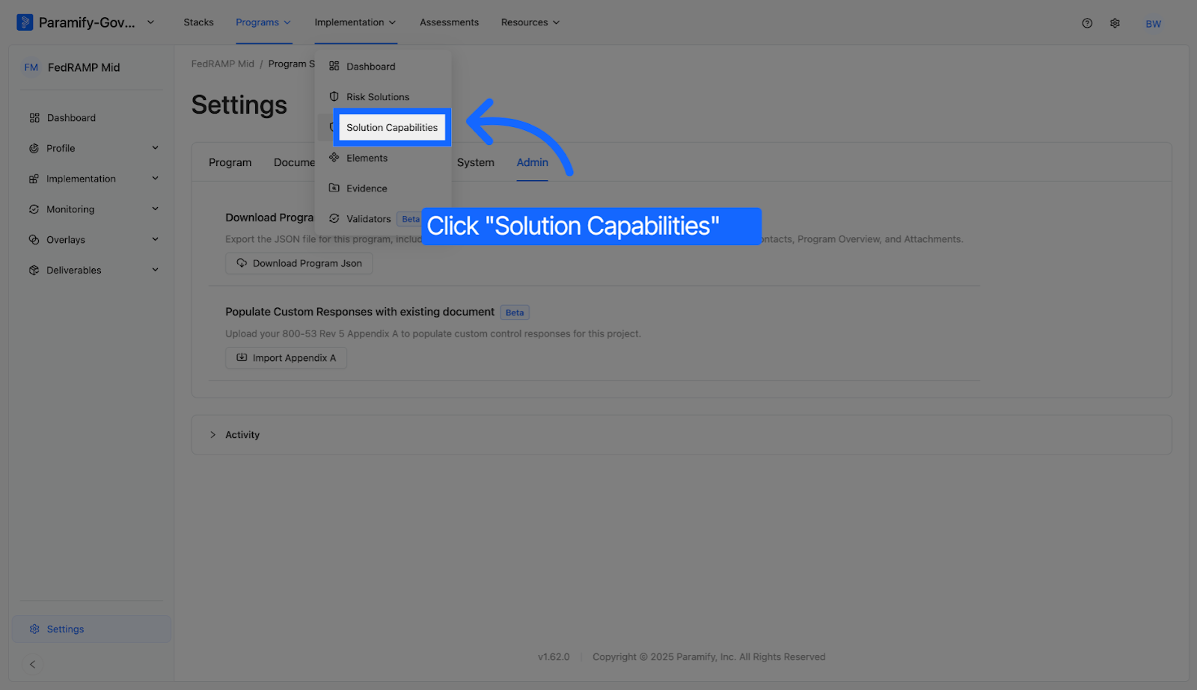Click the Validators menu icon
Image resolution: width=1197 pixels, height=690 pixels.
pos(334,219)
